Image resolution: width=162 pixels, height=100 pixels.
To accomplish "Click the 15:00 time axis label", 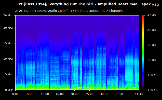I will 60,94.
